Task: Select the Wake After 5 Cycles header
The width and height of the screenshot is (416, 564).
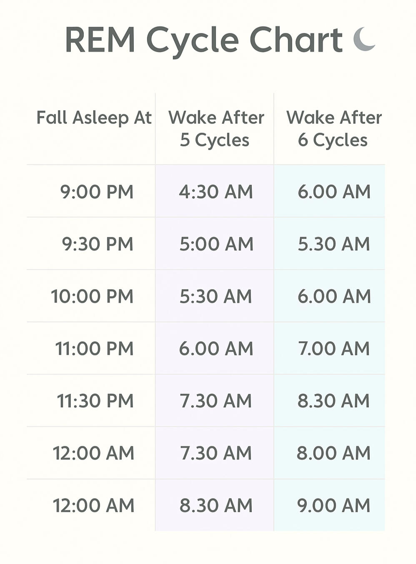Action: [x=216, y=128]
